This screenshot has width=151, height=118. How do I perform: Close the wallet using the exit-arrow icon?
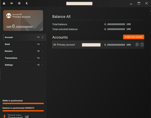(12, 3)
